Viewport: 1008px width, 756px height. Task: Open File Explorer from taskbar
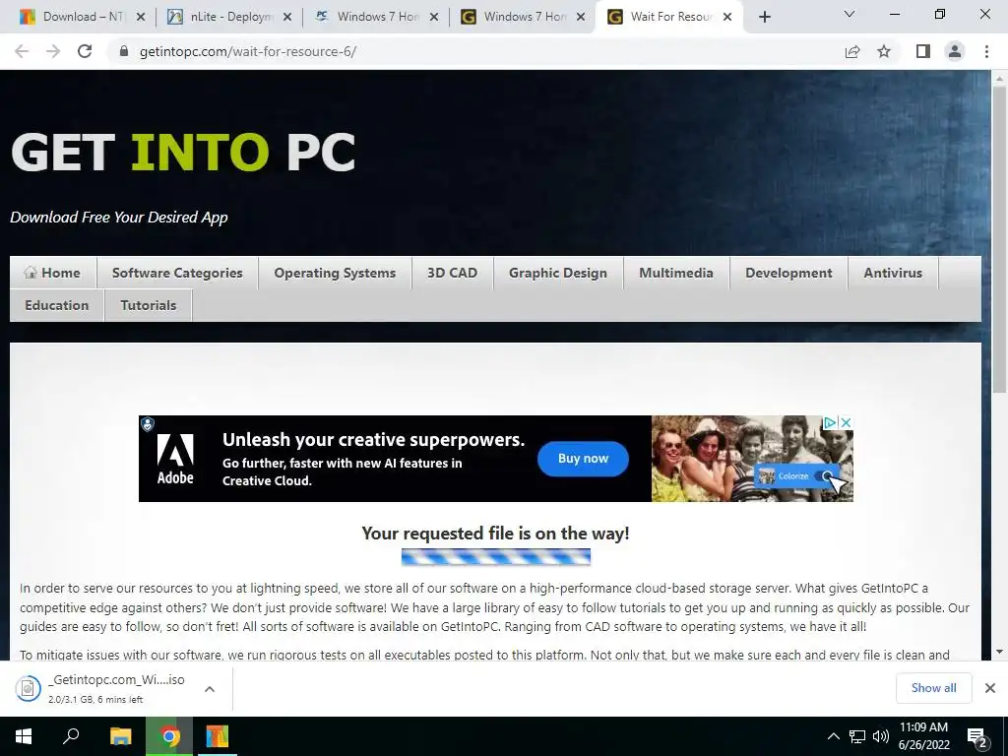[x=121, y=736]
